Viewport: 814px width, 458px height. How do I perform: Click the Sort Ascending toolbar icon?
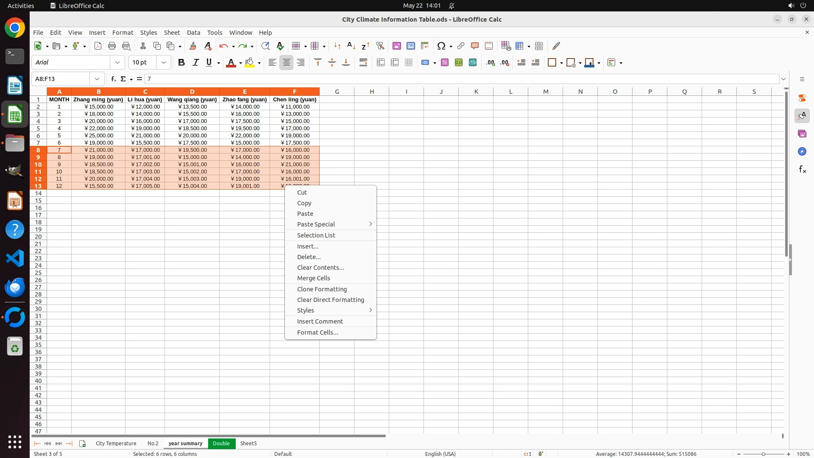(x=351, y=46)
